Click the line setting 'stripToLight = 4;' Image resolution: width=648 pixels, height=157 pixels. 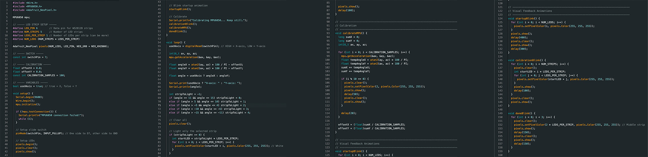click(210, 112)
